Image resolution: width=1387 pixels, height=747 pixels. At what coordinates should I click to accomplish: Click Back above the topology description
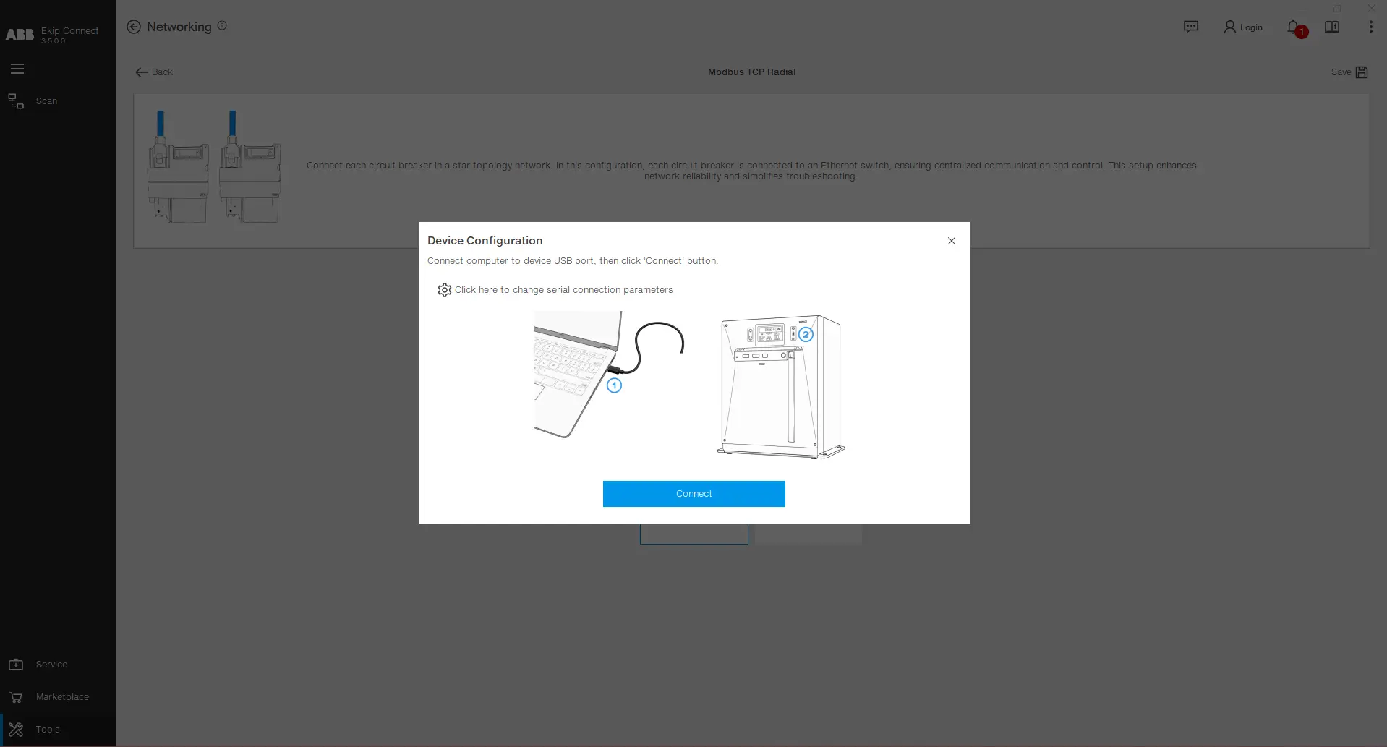click(153, 72)
